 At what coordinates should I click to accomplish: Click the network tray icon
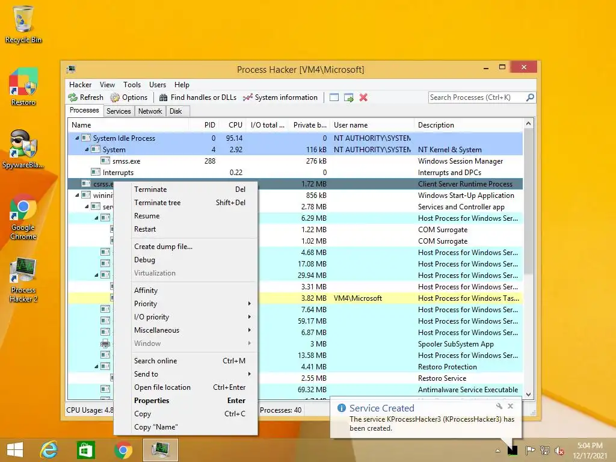(544, 450)
